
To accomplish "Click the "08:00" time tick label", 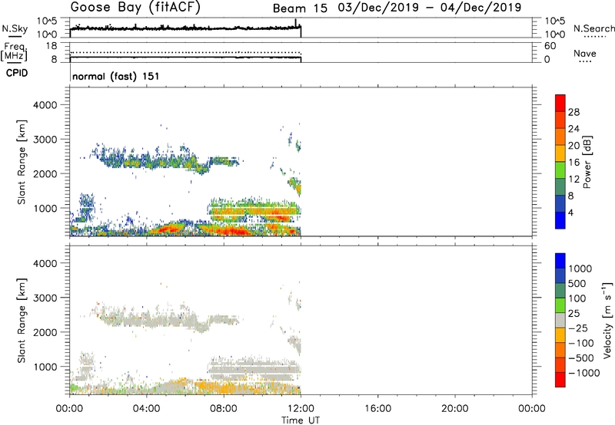I will 224,409.
